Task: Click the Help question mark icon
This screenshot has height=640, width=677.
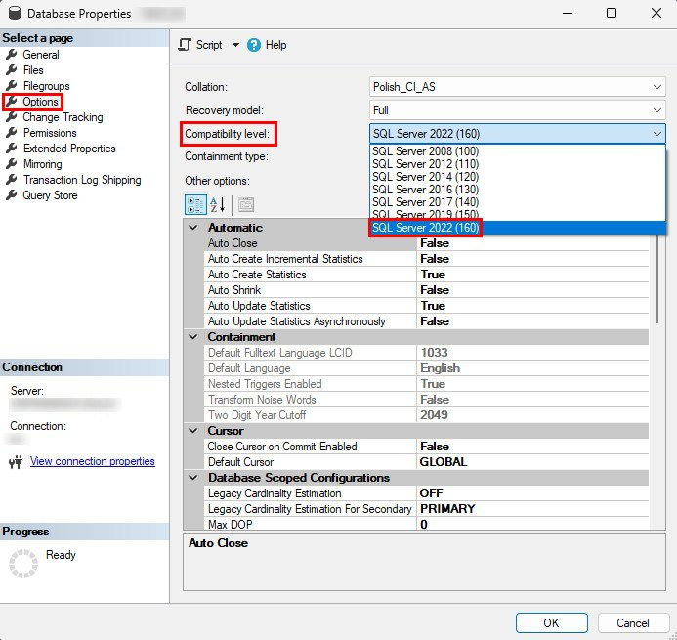Action: (x=254, y=45)
